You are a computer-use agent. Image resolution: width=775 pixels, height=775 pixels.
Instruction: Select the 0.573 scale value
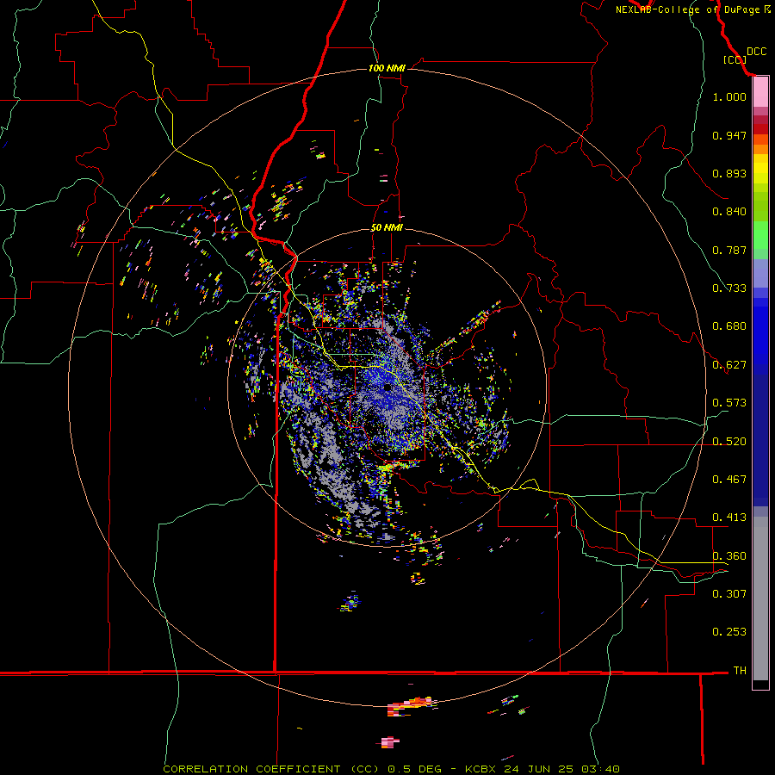(x=729, y=403)
